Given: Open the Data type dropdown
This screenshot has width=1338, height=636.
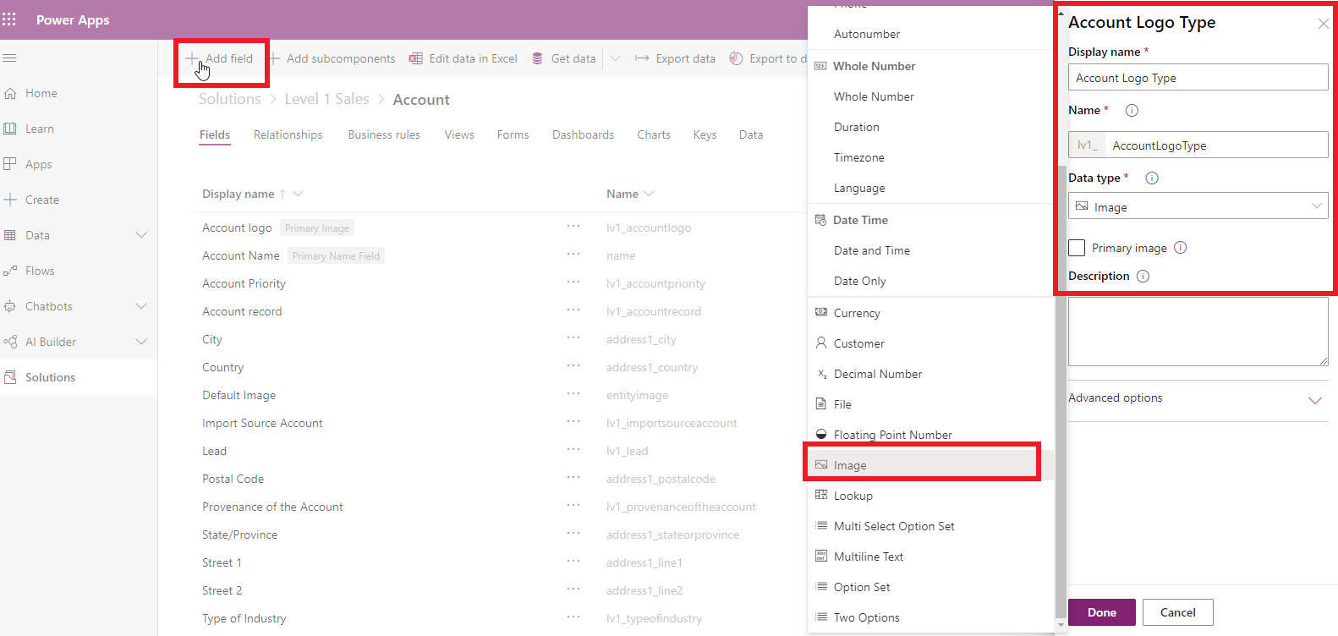Looking at the screenshot, I should click(x=1198, y=206).
